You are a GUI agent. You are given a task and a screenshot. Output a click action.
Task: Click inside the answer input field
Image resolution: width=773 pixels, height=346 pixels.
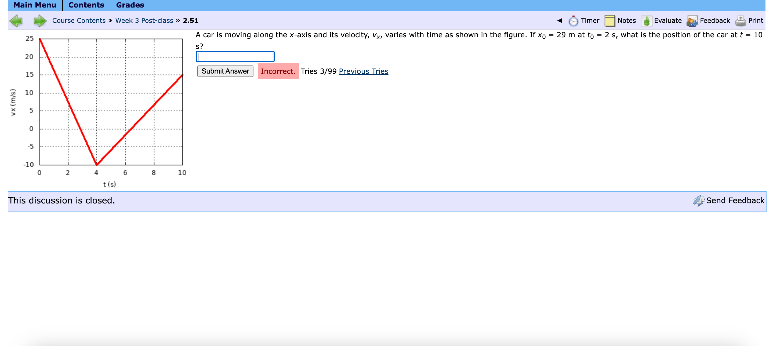[x=235, y=56]
